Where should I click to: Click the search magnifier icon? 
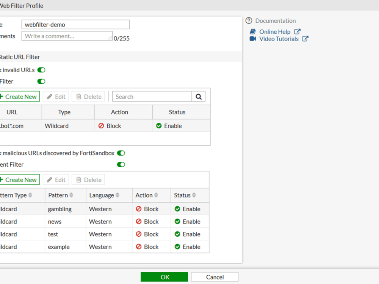[x=199, y=97]
